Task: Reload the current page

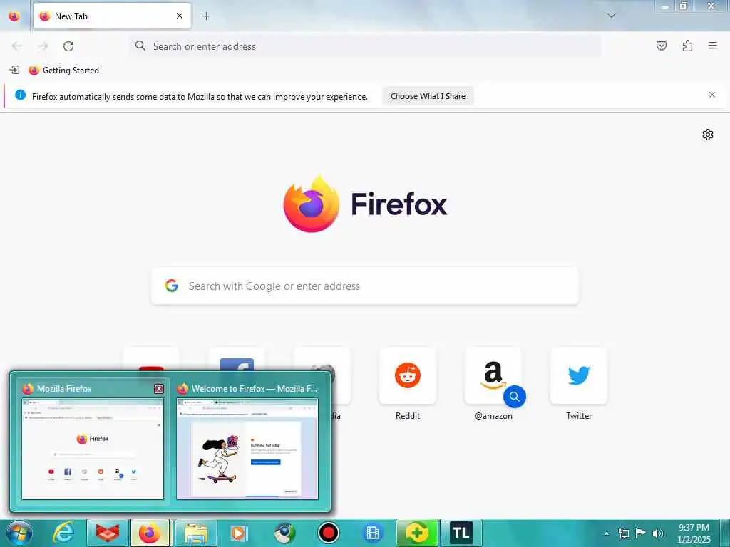Action: point(68,46)
